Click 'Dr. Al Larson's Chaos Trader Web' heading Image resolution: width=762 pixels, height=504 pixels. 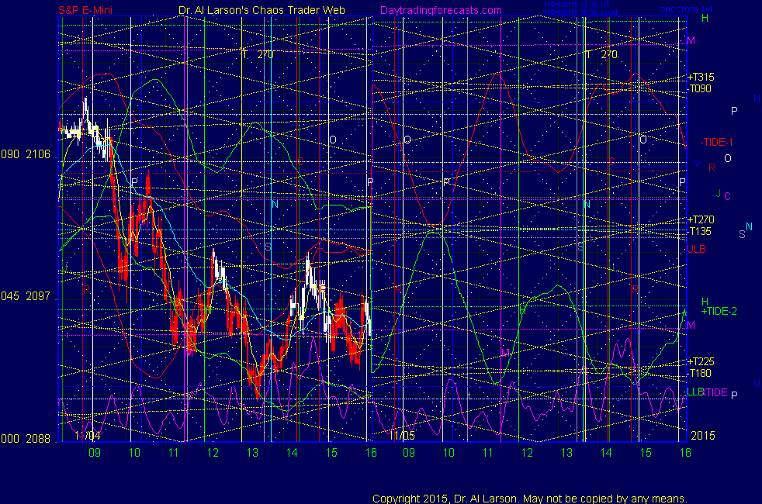(262, 10)
